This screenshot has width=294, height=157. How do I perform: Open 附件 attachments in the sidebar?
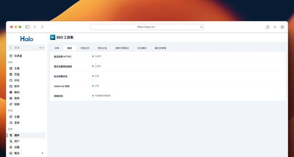(x=27, y=86)
